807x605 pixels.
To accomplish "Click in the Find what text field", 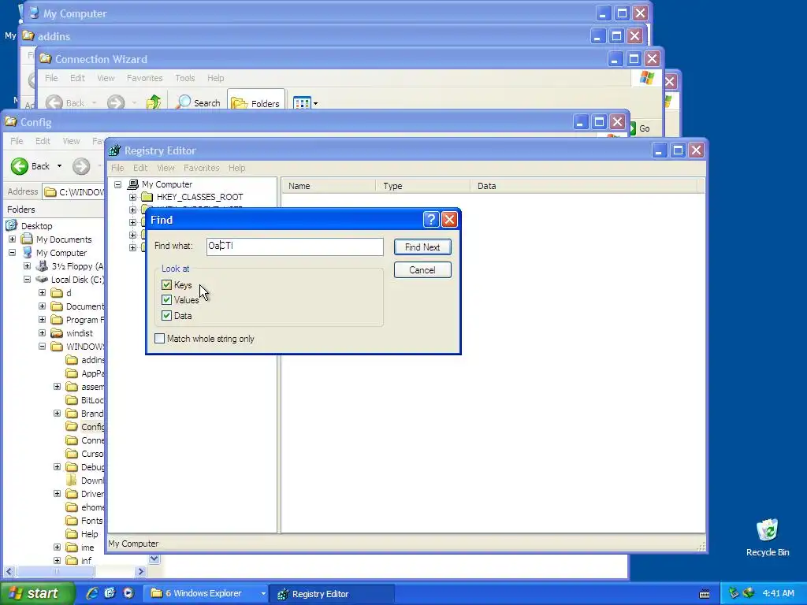I will point(295,247).
